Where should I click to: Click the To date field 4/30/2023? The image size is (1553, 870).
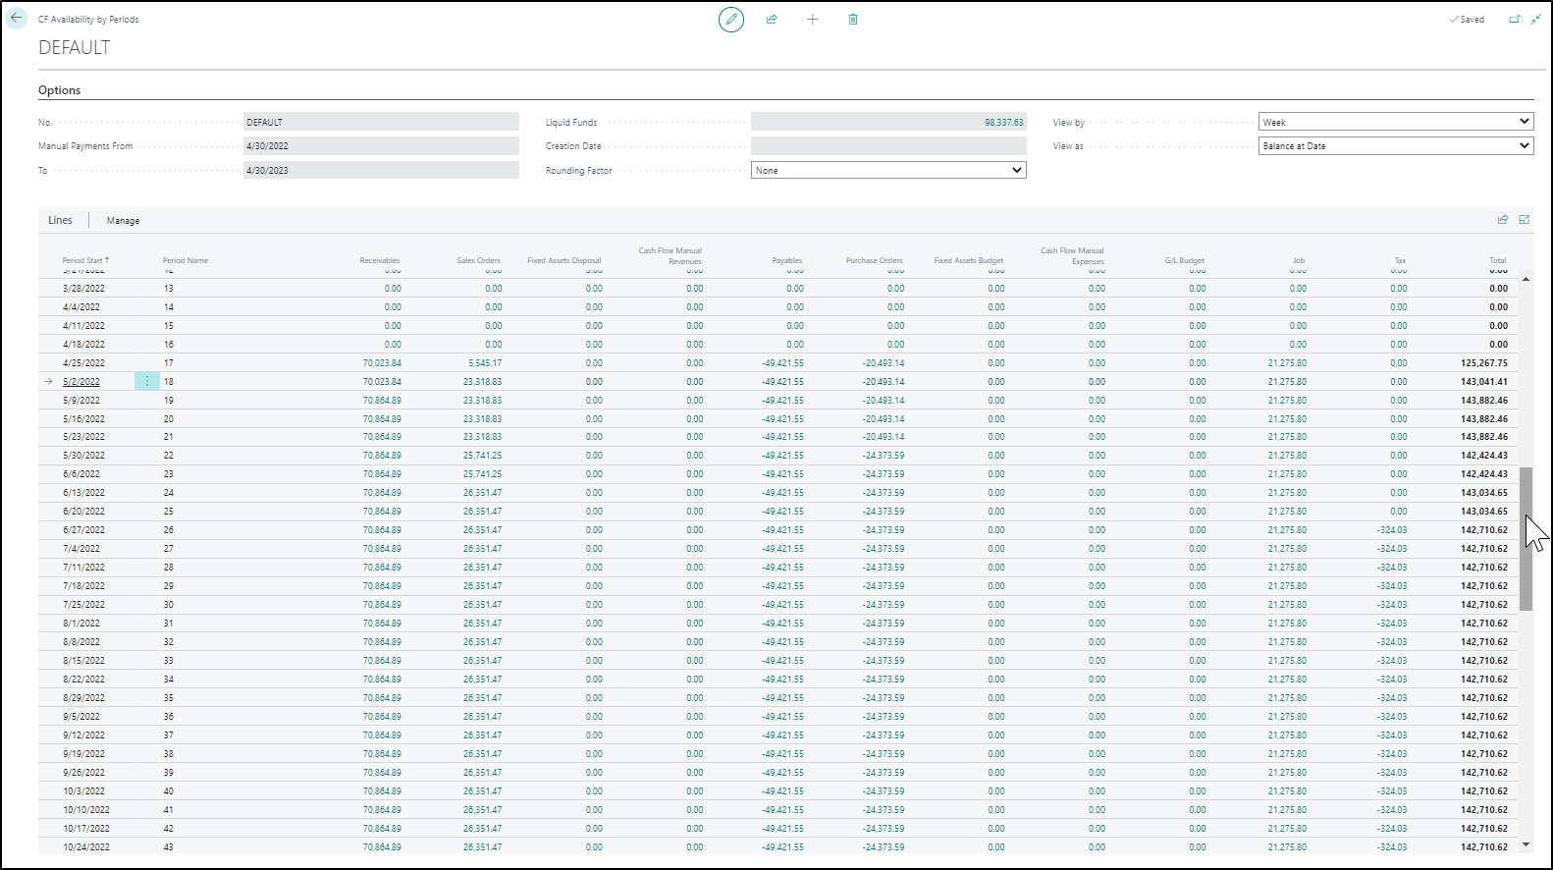[x=381, y=170]
